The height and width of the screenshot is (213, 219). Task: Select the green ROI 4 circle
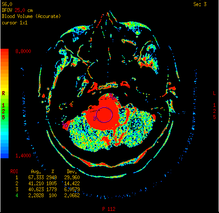pos(136,124)
